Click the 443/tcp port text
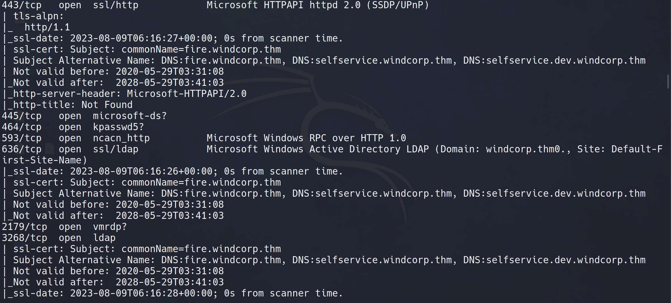Screen dimensions: 671x303 tap(22, 5)
